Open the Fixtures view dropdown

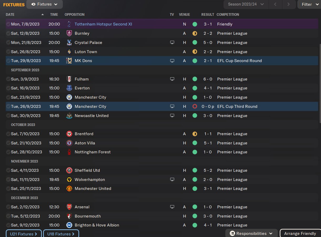pyautogui.click(x=44, y=4)
